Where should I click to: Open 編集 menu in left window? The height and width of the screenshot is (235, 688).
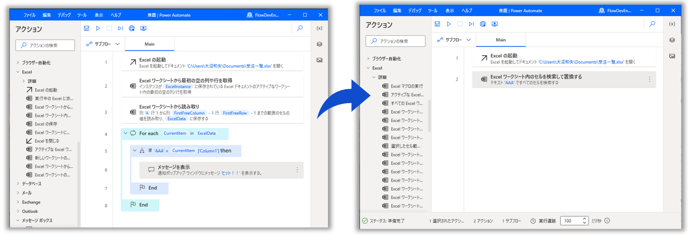tap(47, 15)
